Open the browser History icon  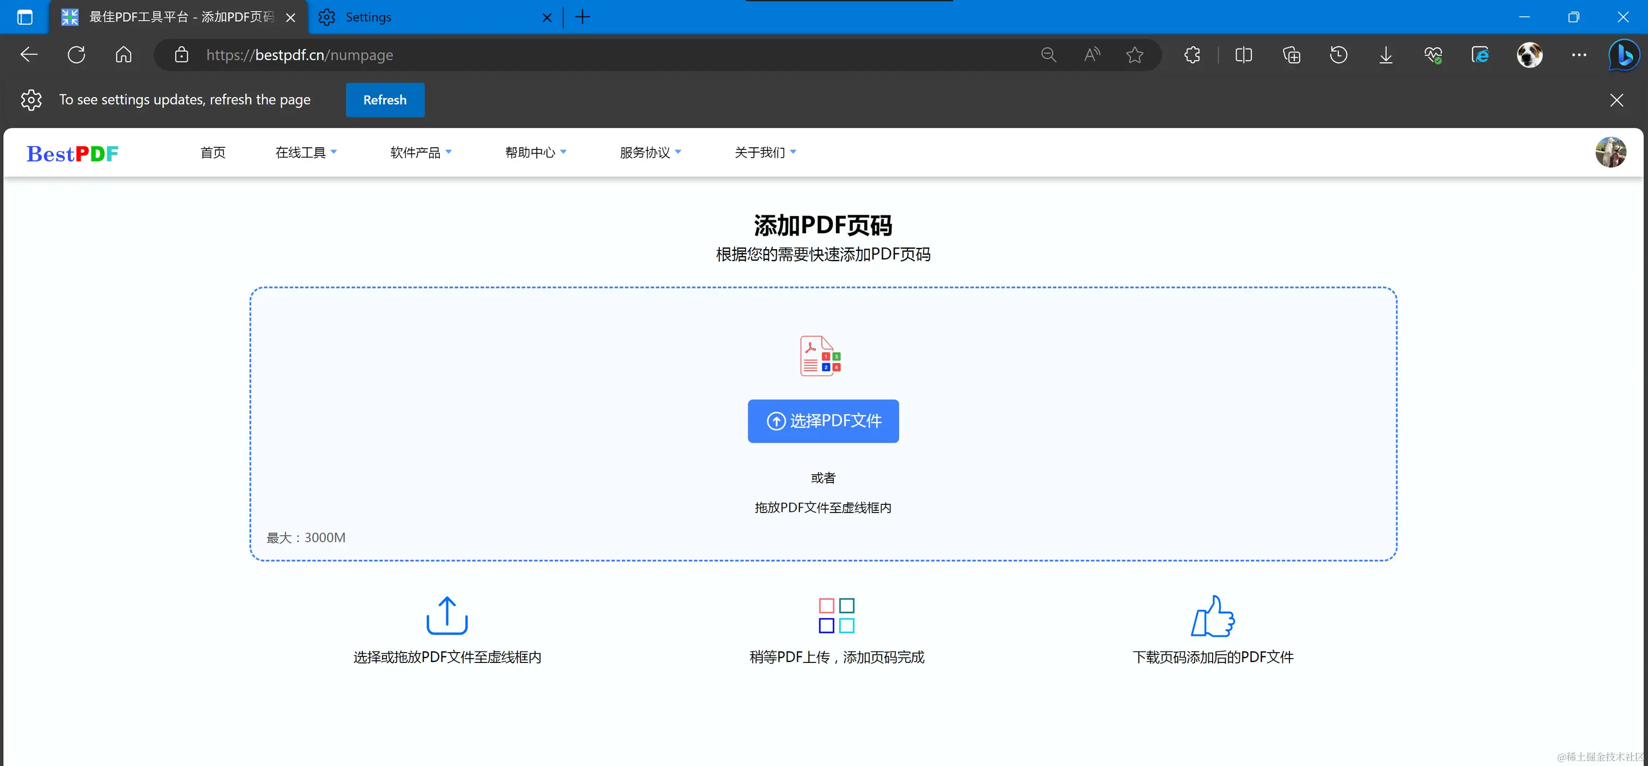pos(1338,55)
